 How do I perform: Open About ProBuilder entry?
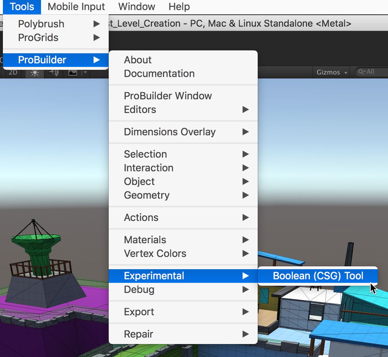click(x=137, y=60)
